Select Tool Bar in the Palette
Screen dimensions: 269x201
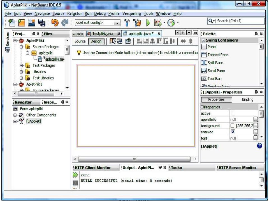click(211, 79)
